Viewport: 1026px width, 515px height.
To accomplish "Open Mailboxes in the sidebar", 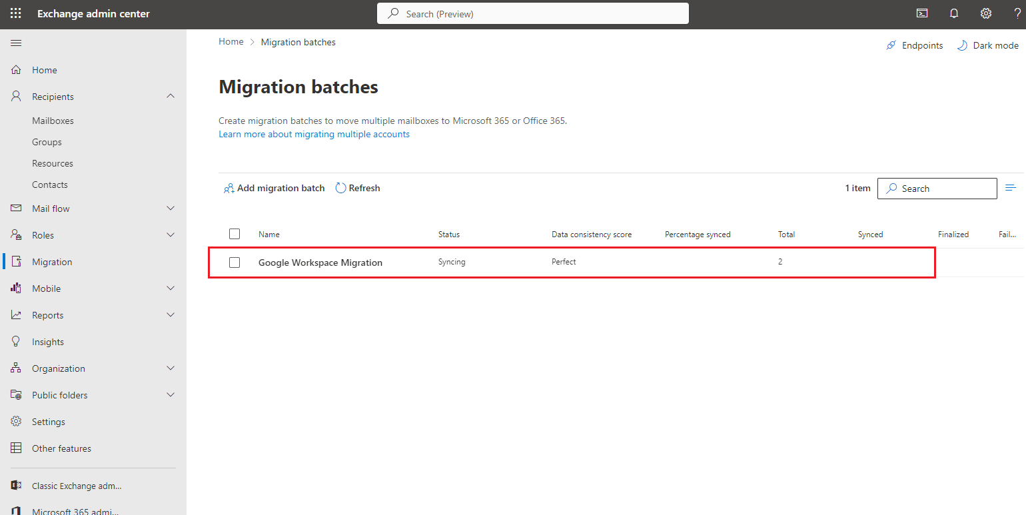I will click(x=53, y=121).
